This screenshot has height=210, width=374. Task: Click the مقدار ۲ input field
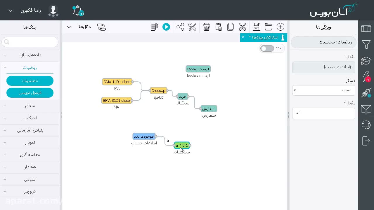coord(324,113)
